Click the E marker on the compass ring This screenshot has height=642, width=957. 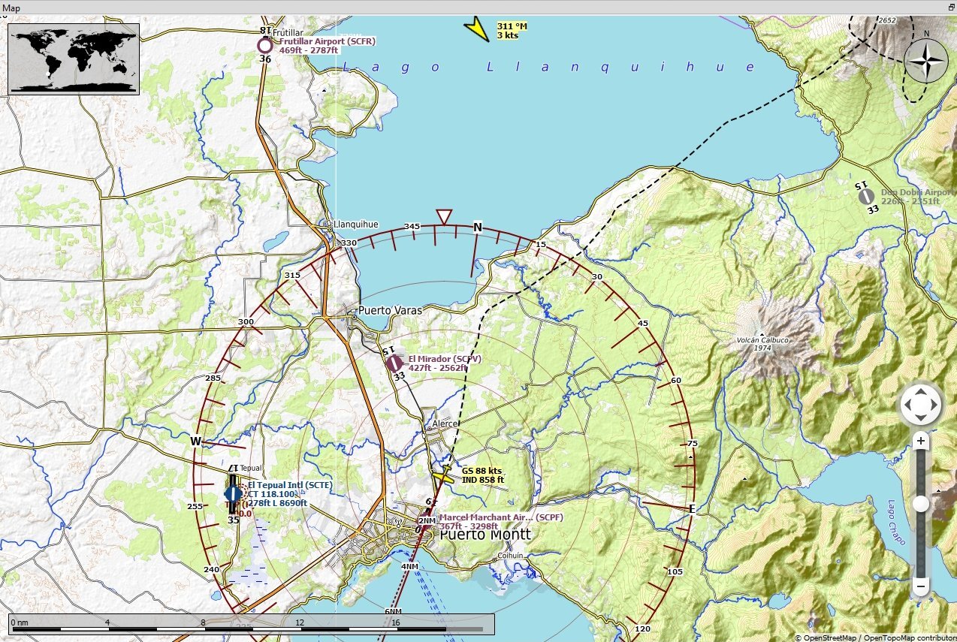692,508
